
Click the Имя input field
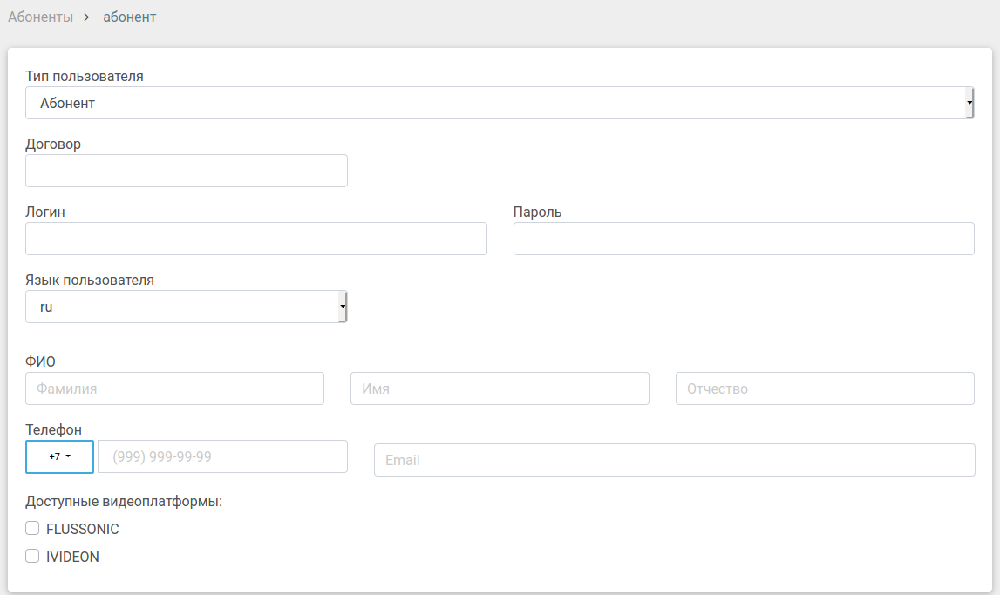500,389
